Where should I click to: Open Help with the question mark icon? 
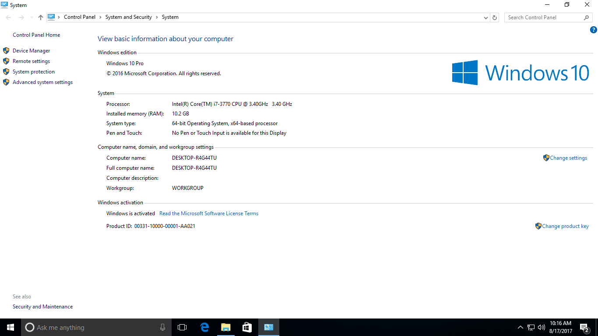[593, 30]
